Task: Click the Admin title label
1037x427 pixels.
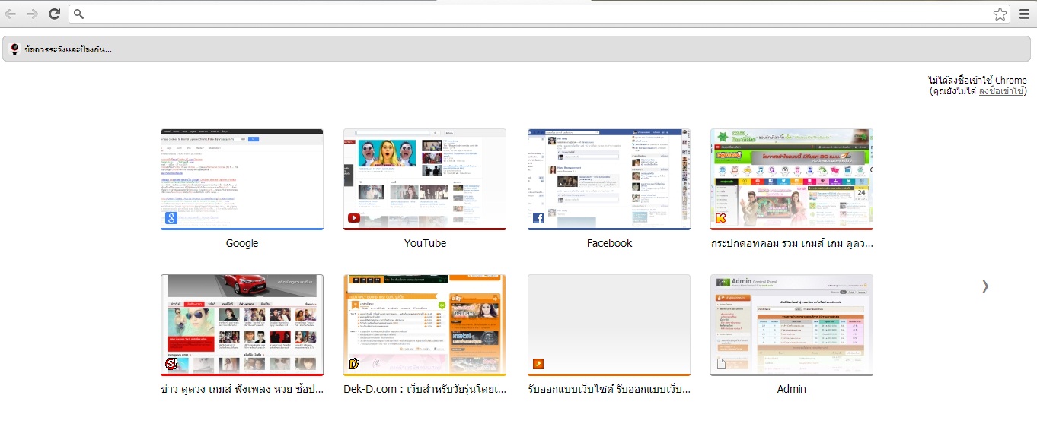Action: [x=792, y=389]
